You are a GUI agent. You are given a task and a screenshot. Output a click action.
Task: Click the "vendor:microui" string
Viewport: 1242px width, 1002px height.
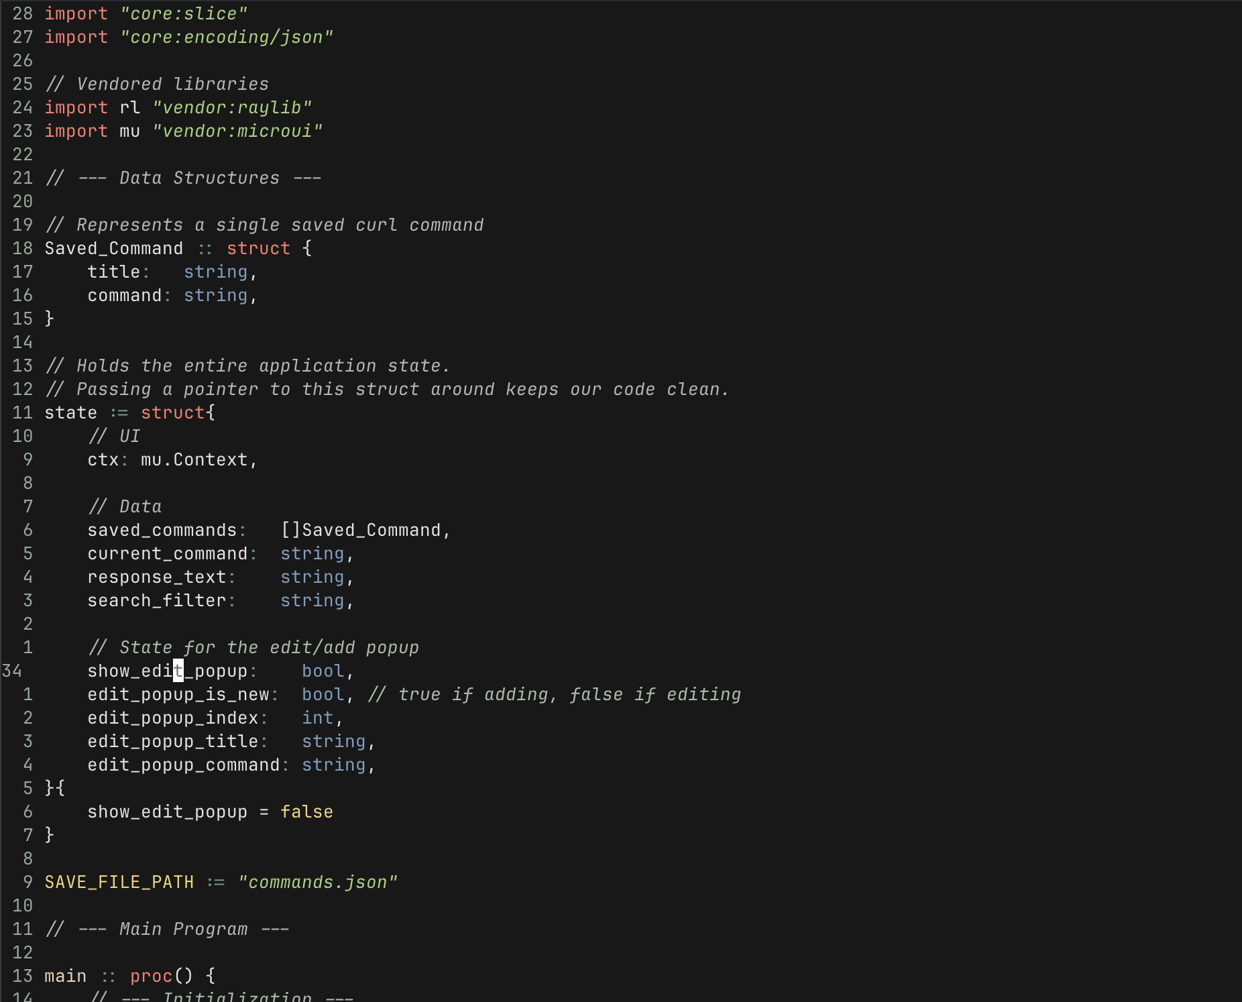237,131
